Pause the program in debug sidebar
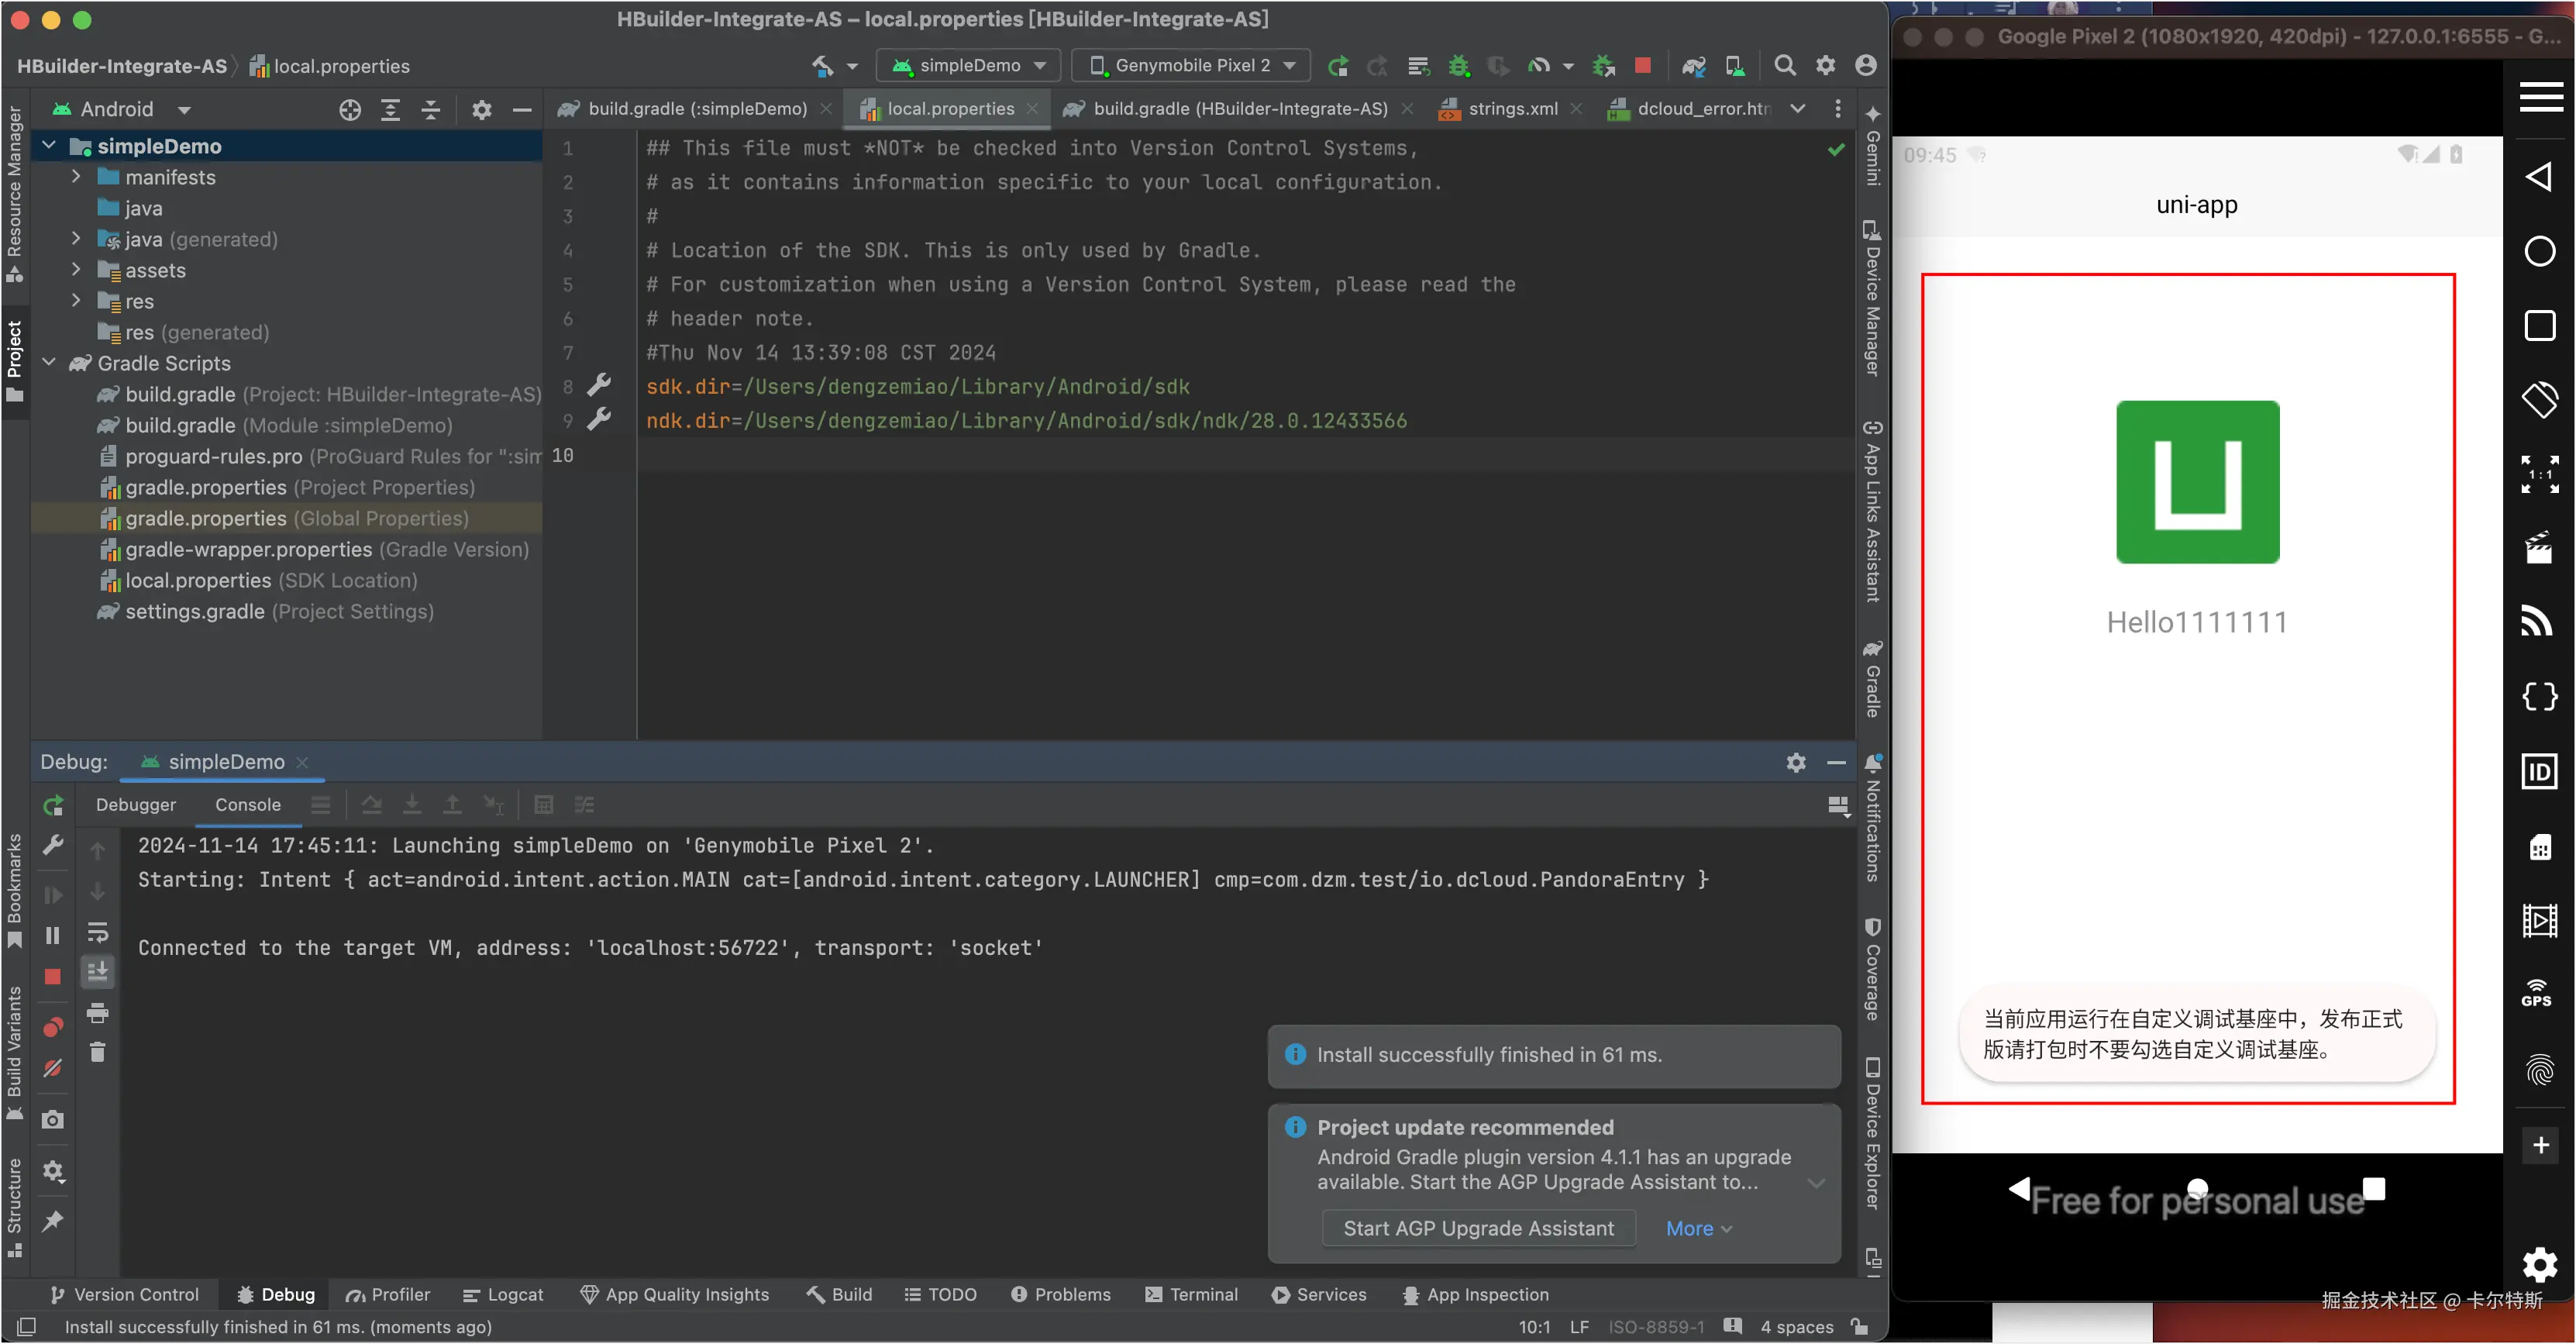The image size is (2576, 1344). [53, 935]
